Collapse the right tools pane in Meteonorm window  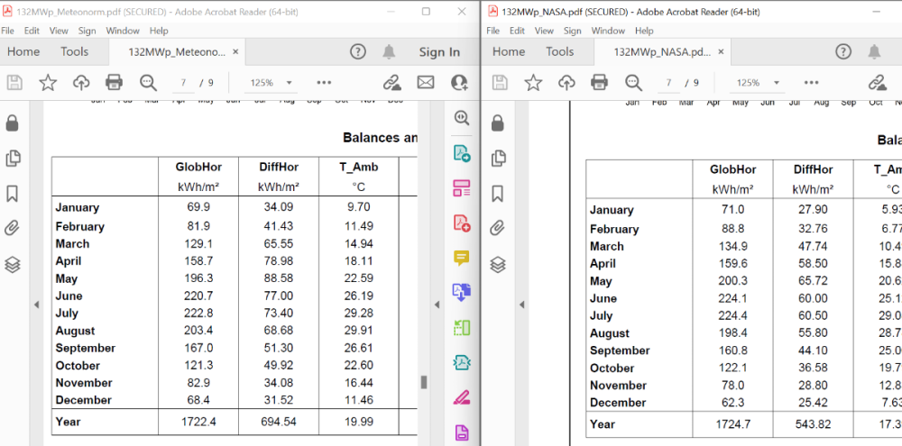click(x=437, y=305)
